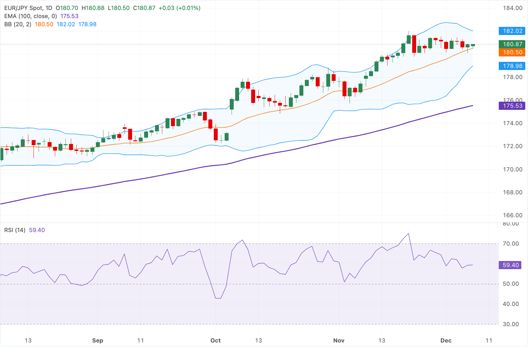The height and width of the screenshot is (347, 528).
Task: Select the 175.53 EMA price tag on the axis
Action: tap(512, 106)
